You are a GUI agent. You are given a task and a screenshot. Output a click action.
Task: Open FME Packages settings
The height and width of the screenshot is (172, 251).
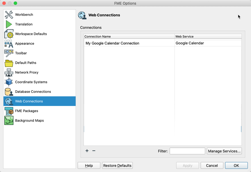pyautogui.click(x=40, y=111)
